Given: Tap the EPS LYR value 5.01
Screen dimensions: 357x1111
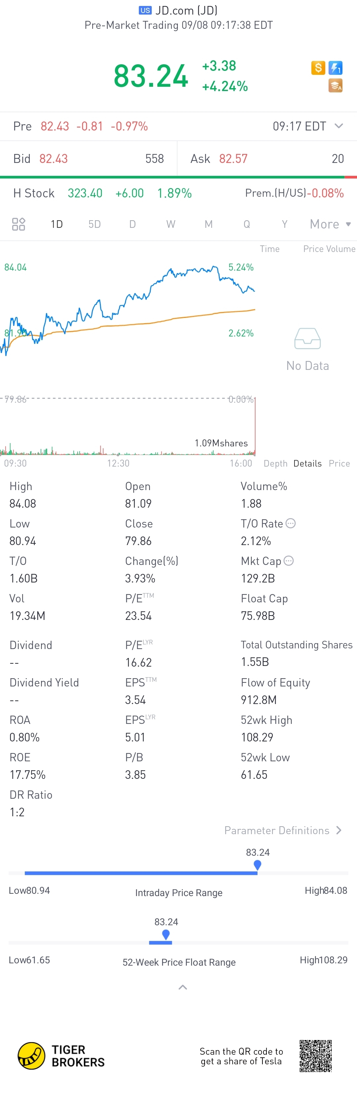Looking at the screenshot, I should (x=135, y=737).
